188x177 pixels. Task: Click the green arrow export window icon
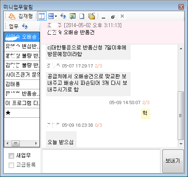73,16
